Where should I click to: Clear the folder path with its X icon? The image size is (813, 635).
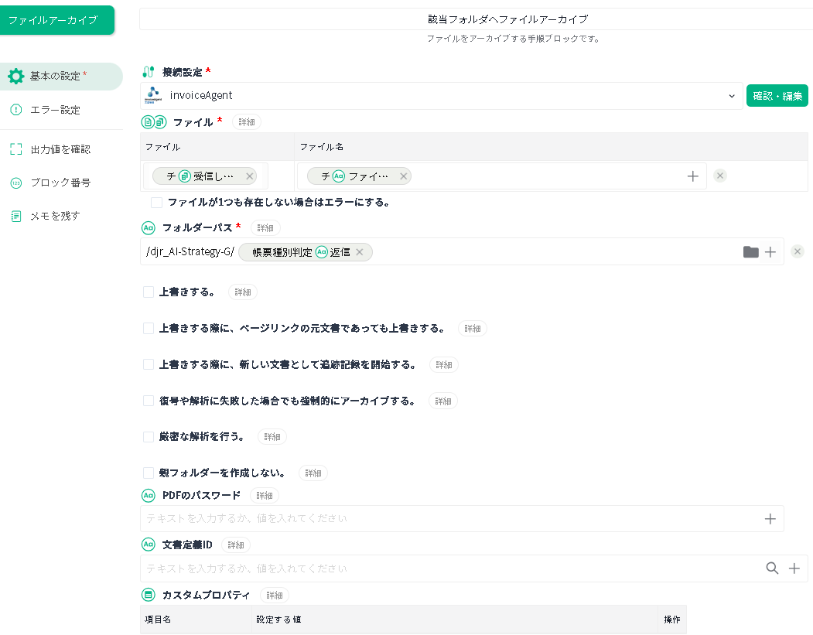[798, 251]
